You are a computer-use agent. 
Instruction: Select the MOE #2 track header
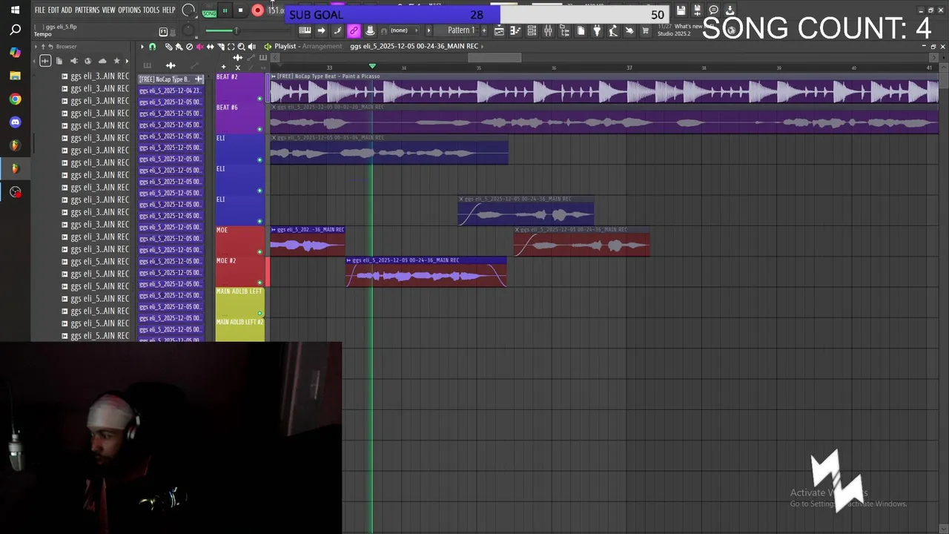pos(239,271)
